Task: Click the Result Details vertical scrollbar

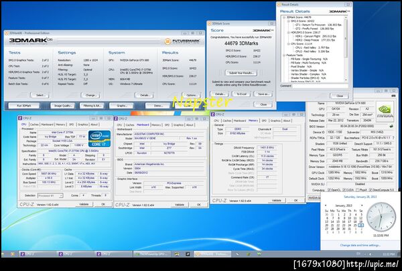Action: tap(346, 49)
